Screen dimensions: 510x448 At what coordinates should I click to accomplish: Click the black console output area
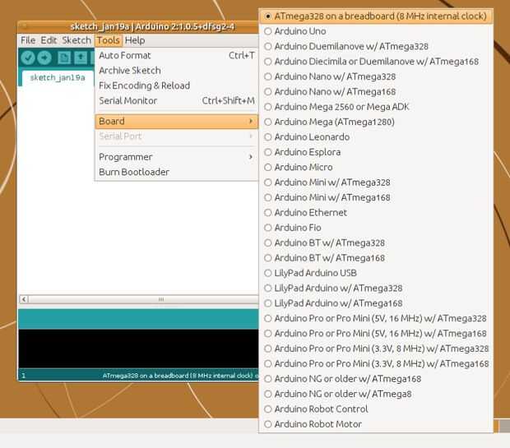click(138, 349)
